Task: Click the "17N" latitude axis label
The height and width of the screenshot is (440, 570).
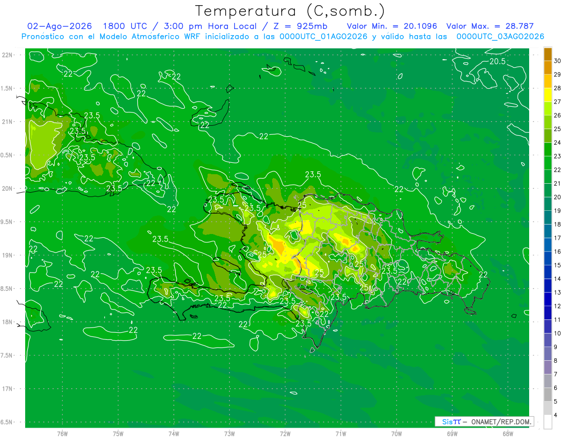Action: 8,389
